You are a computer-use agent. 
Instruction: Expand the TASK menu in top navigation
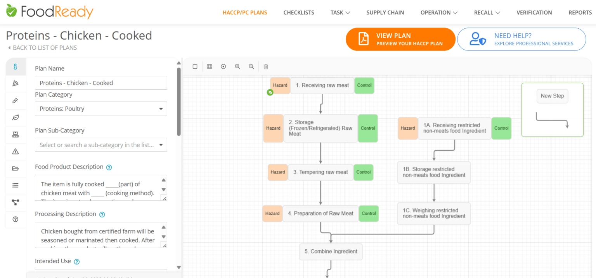pos(340,12)
